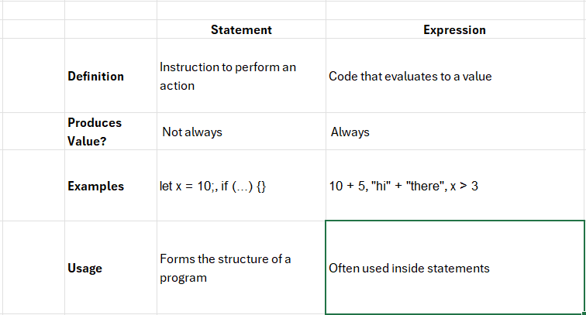Image resolution: width=586 pixels, height=315 pixels.
Task: Select the Expression header cell
Action: [455, 29]
